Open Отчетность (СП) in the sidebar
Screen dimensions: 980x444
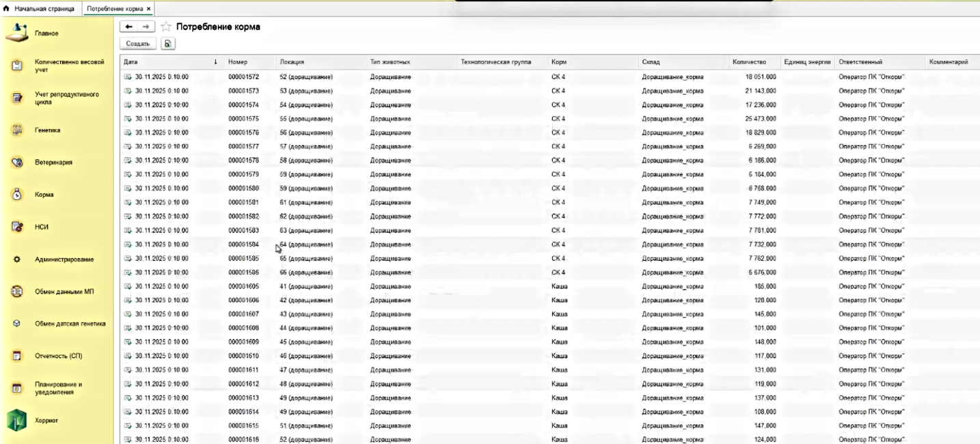58,356
